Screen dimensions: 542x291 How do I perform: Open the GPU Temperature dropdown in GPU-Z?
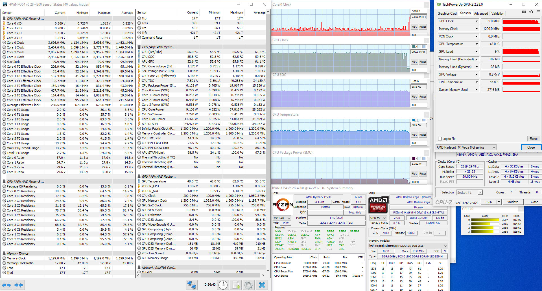pyautogui.click(x=477, y=44)
